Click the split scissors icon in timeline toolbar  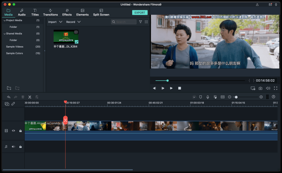[30, 97]
